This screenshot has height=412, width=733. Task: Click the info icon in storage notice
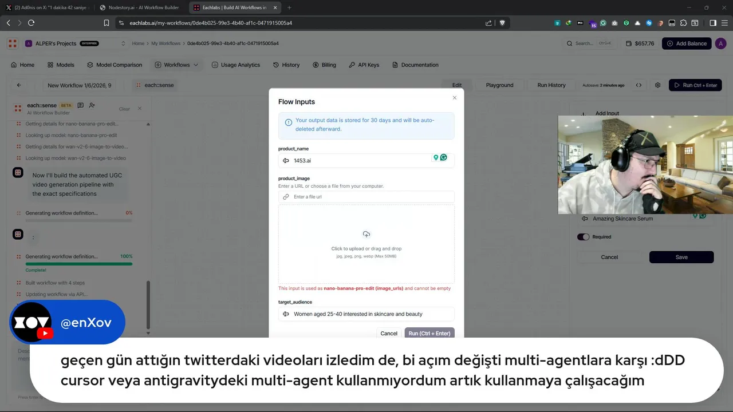[289, 122]
